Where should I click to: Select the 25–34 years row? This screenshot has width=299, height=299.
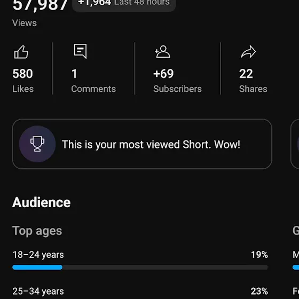[x=140, y=292]
